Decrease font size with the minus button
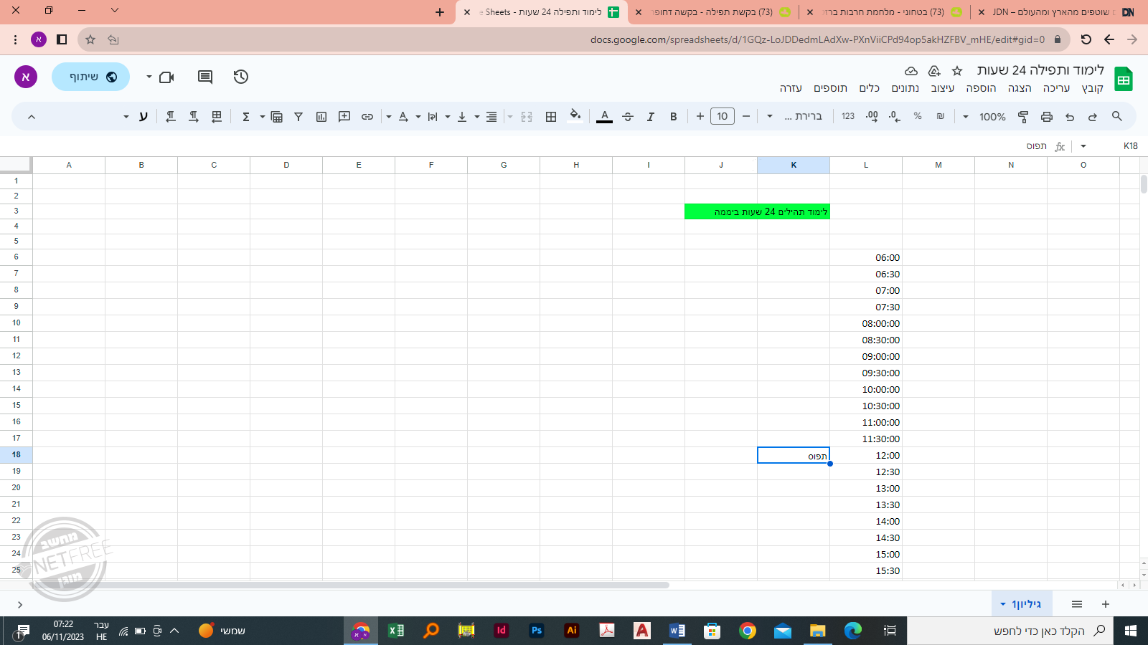 pos(746,116)
